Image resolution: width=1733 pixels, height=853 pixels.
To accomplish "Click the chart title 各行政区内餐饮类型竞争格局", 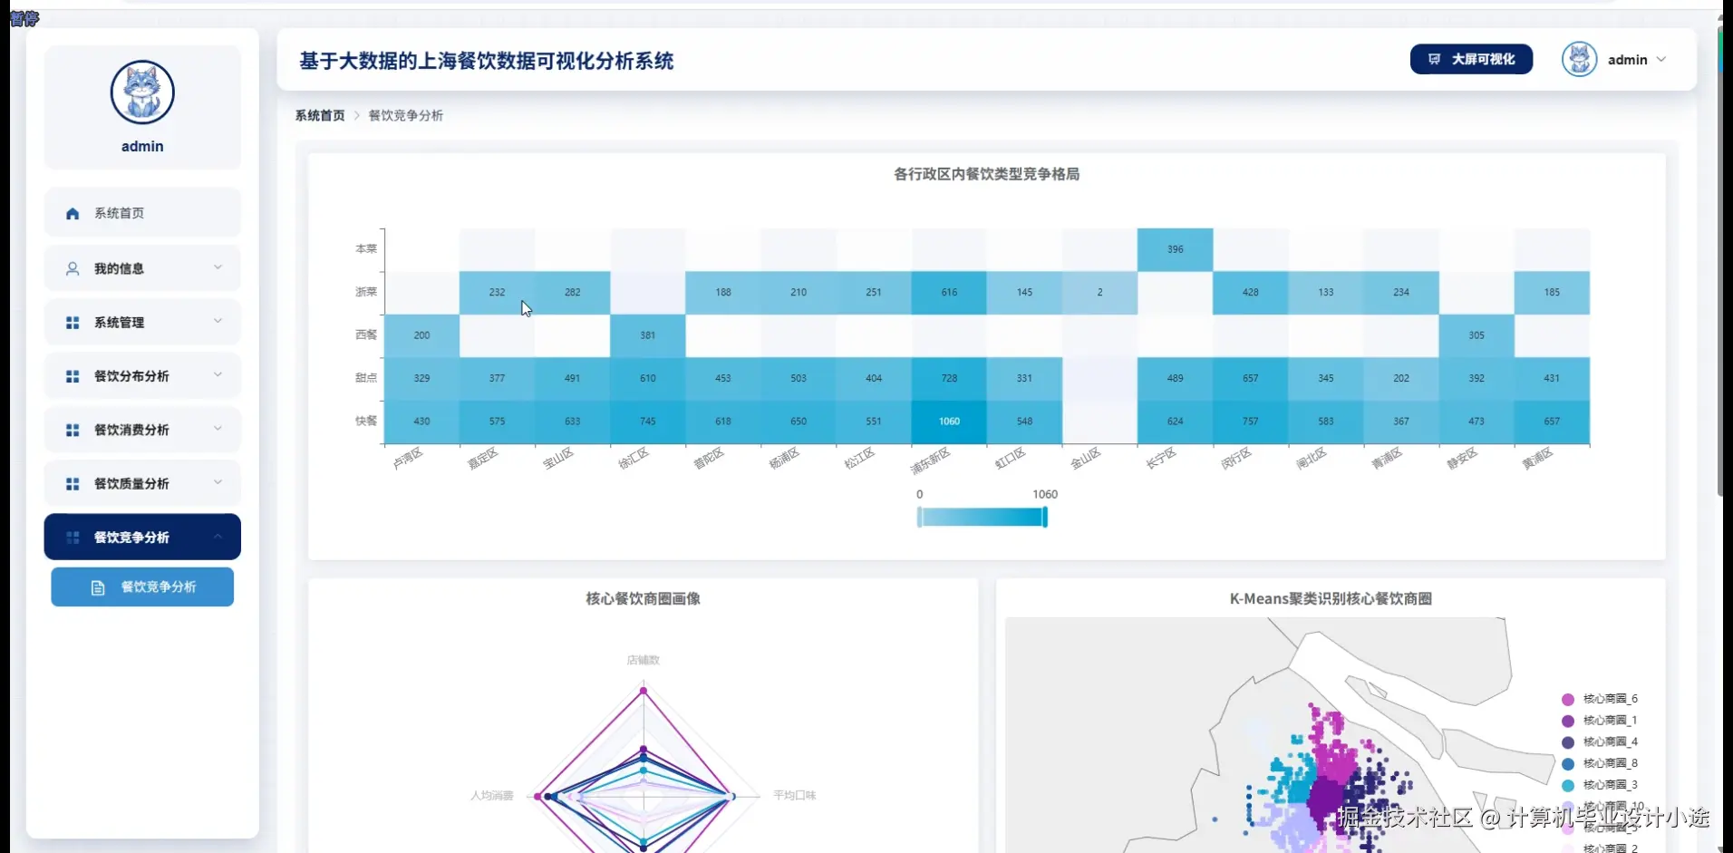I will point(987,174).
